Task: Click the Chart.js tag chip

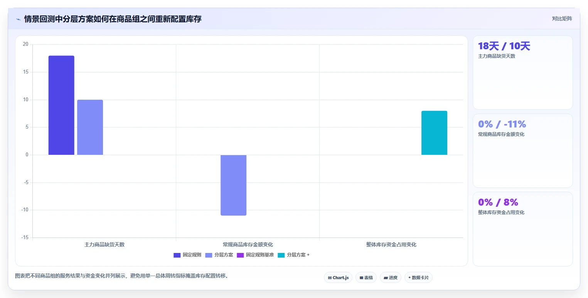Action: [338, 278]
